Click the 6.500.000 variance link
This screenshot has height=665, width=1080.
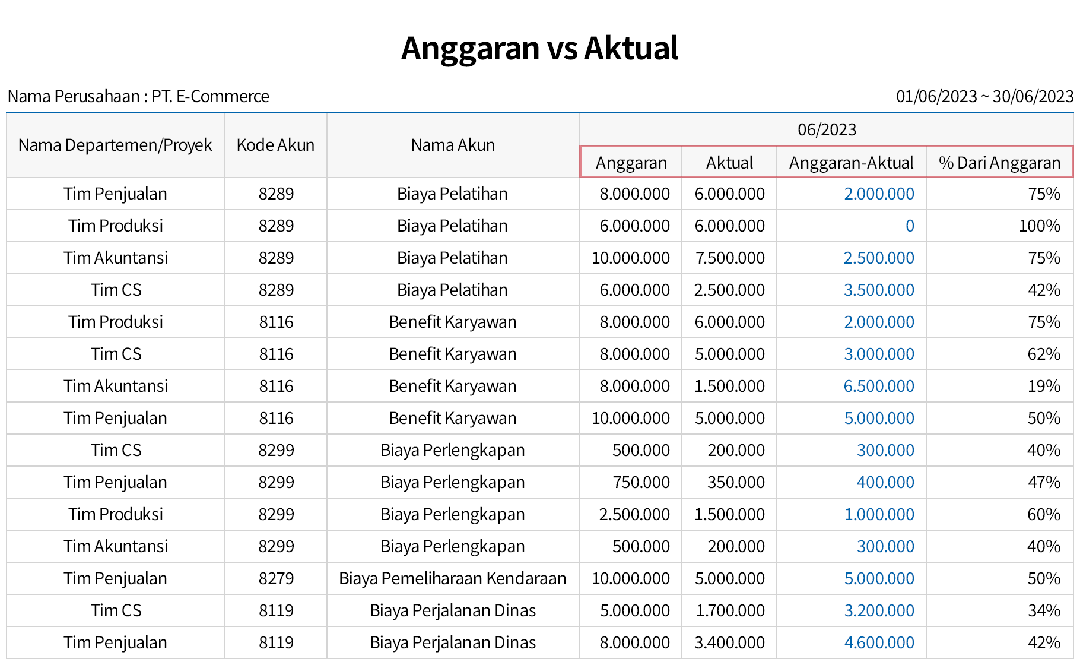point(878,386)
